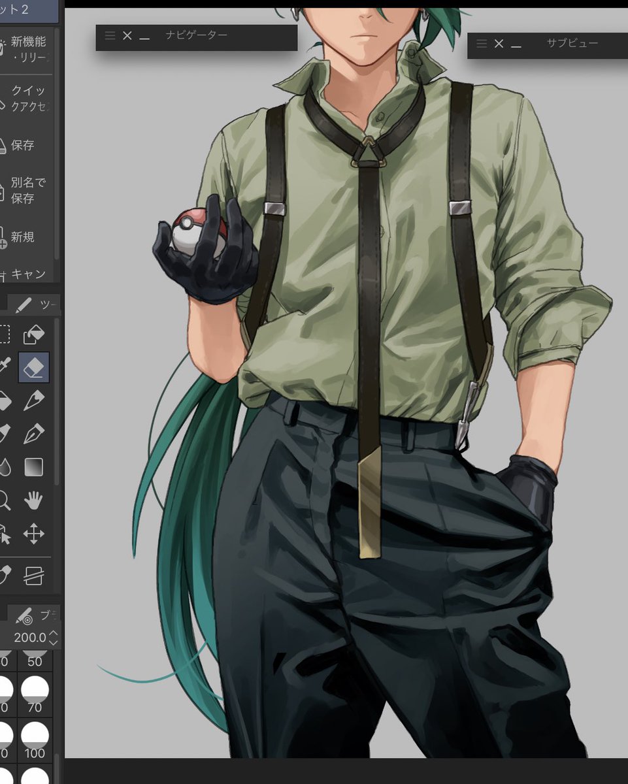Image resolution: width=628 pixels, height=784 pixels.
Task: Close the サブビュー panel
Action: [x=499, y=43]
